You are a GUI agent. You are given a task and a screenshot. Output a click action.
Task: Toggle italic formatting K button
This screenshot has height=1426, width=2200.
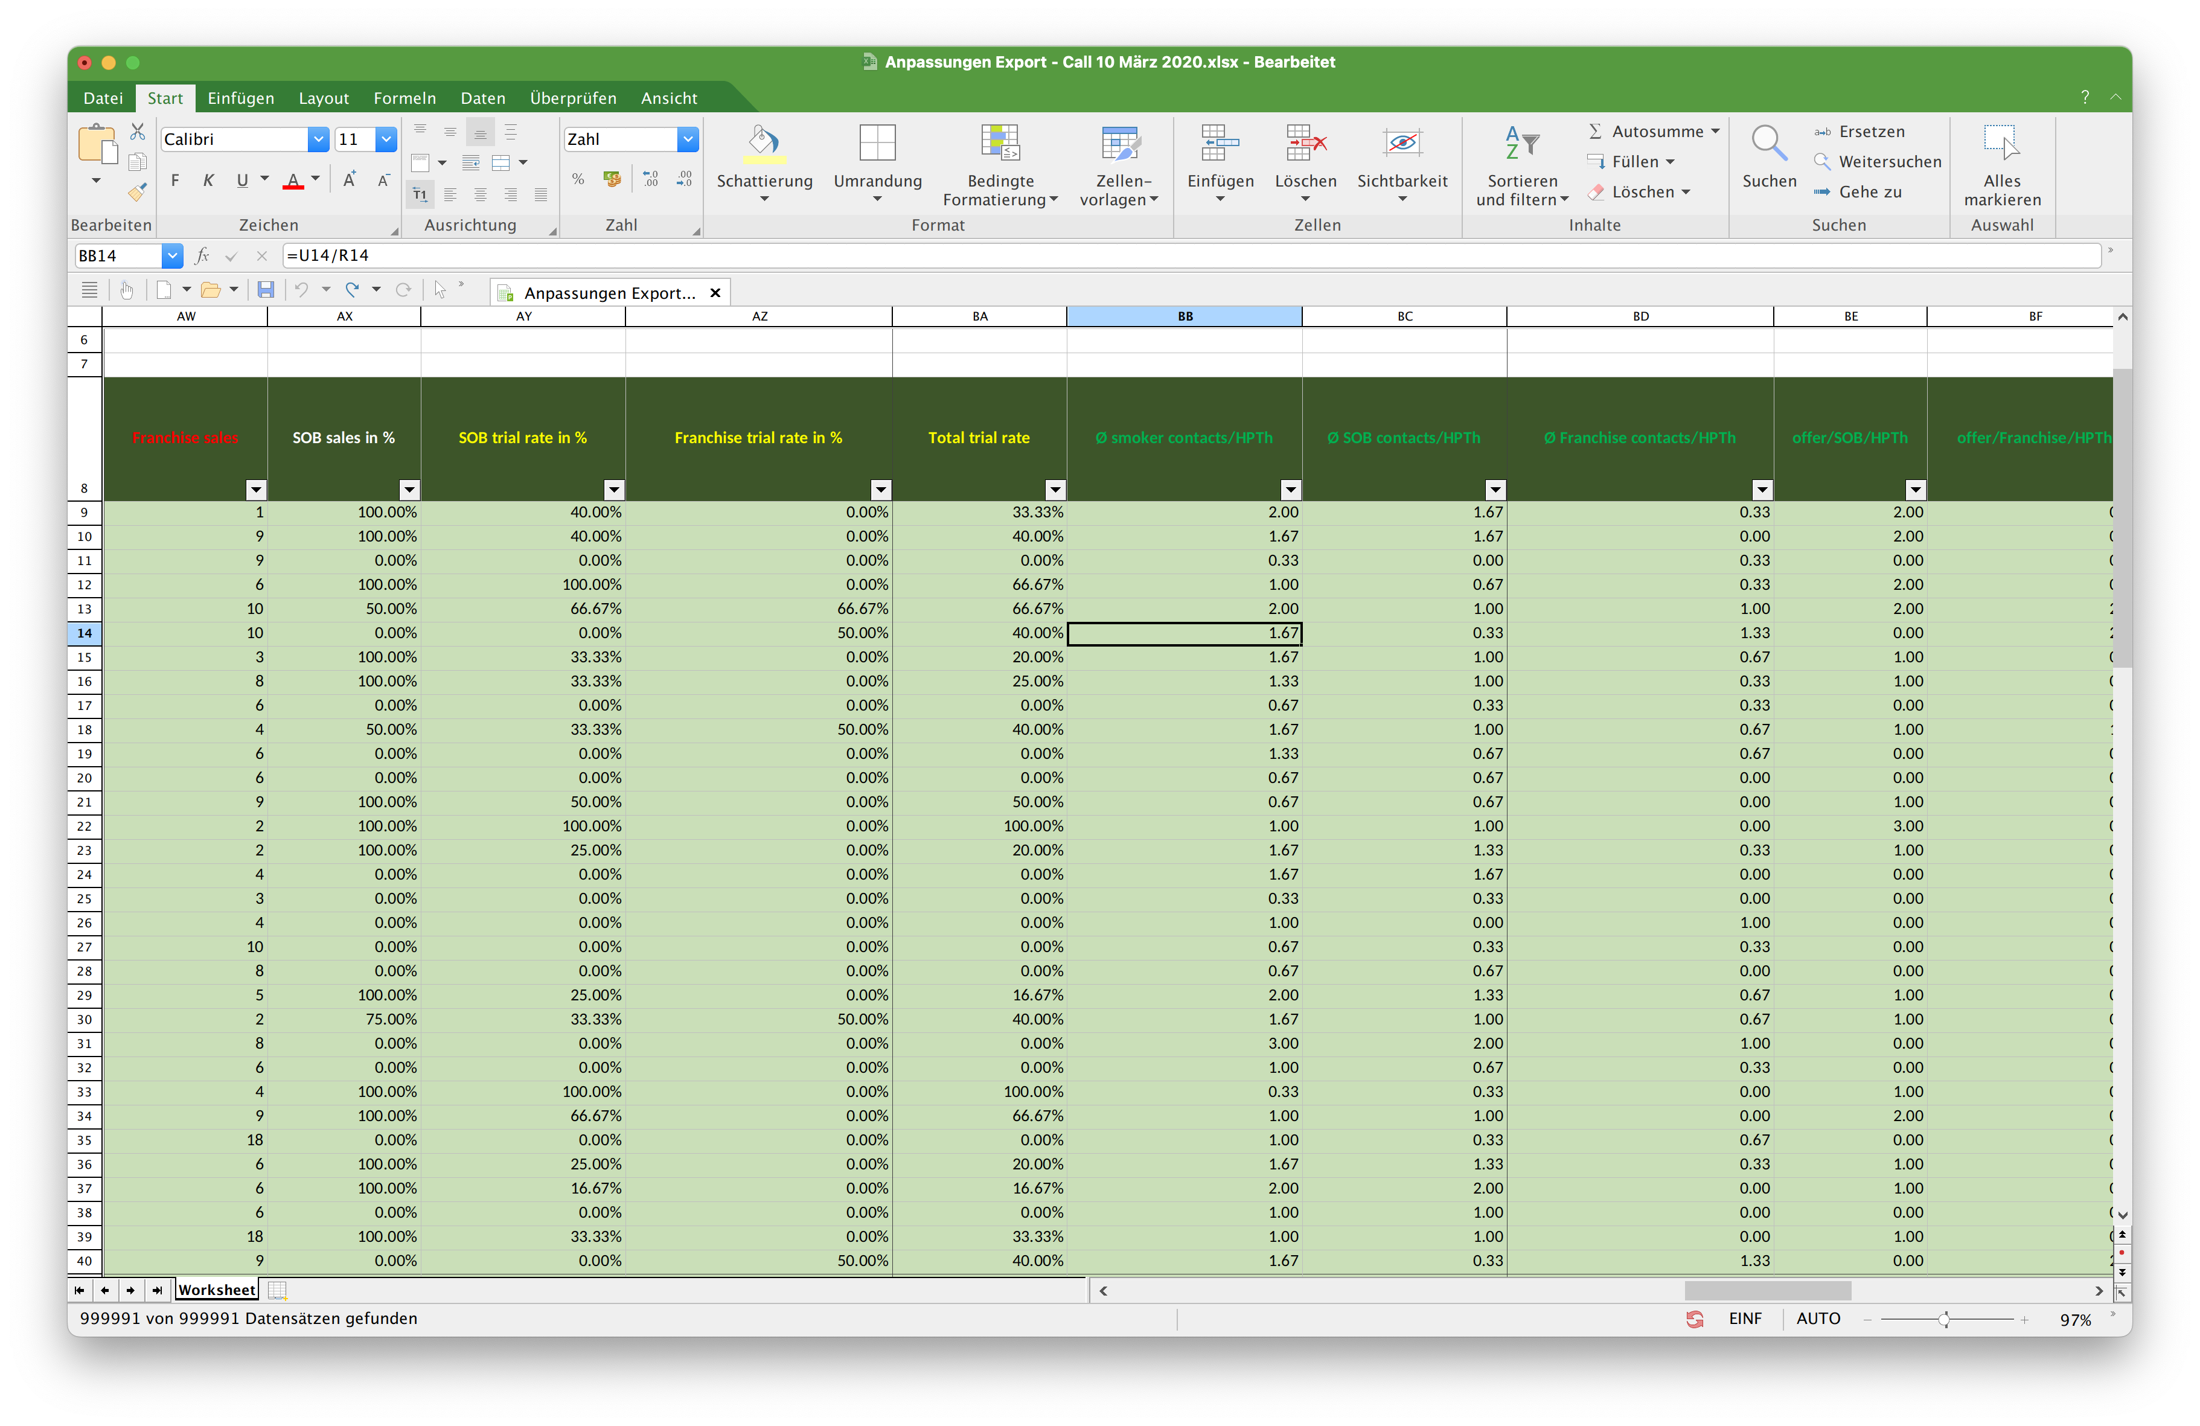208,181
